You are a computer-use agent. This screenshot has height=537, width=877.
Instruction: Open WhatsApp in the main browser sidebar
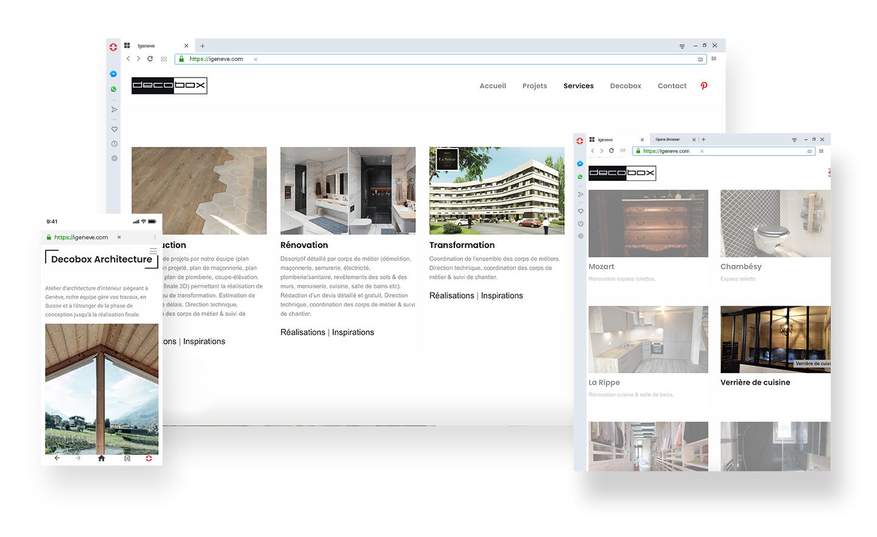[113, 89]
